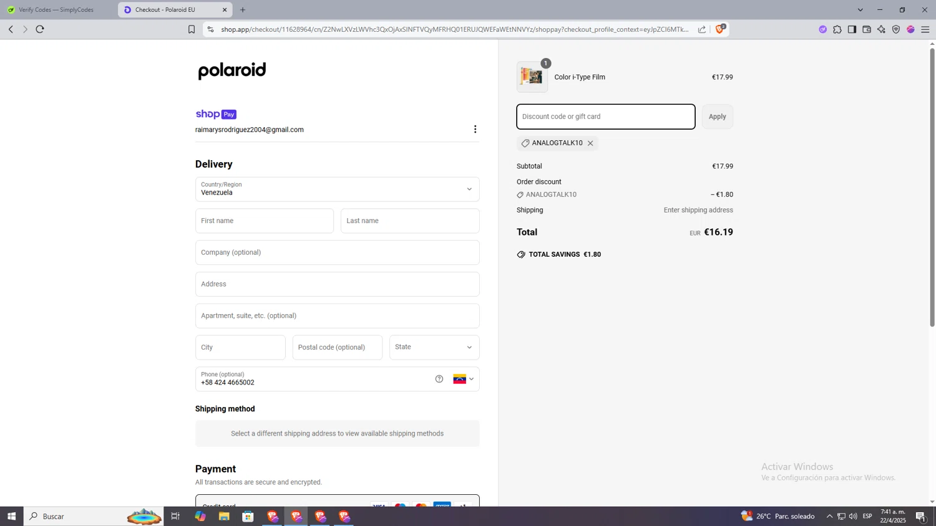Open File Explorer from the taskbar

tap(224, 516)
